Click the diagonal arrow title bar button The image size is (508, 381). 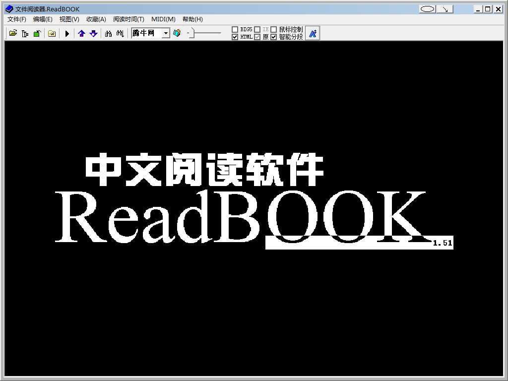(x=445, y=9)
